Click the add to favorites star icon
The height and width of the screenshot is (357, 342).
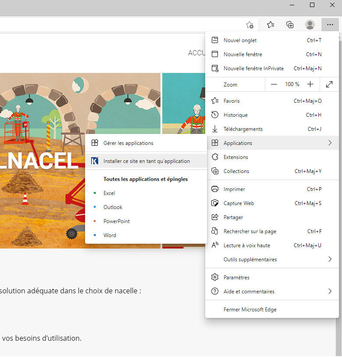point(249,25)
